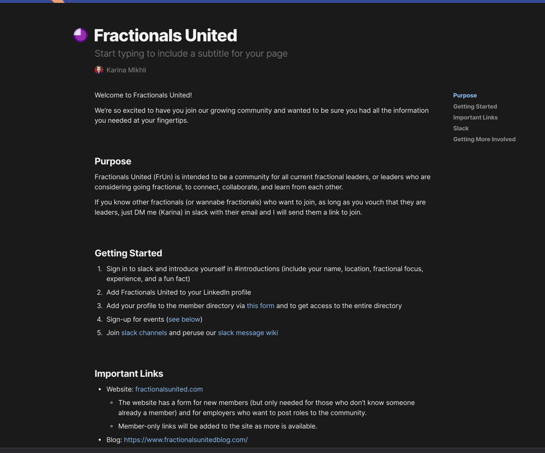Screen dimensions: 545x453
Task: Open the Karina Mikhli author name
Action: tap(126, 70)
